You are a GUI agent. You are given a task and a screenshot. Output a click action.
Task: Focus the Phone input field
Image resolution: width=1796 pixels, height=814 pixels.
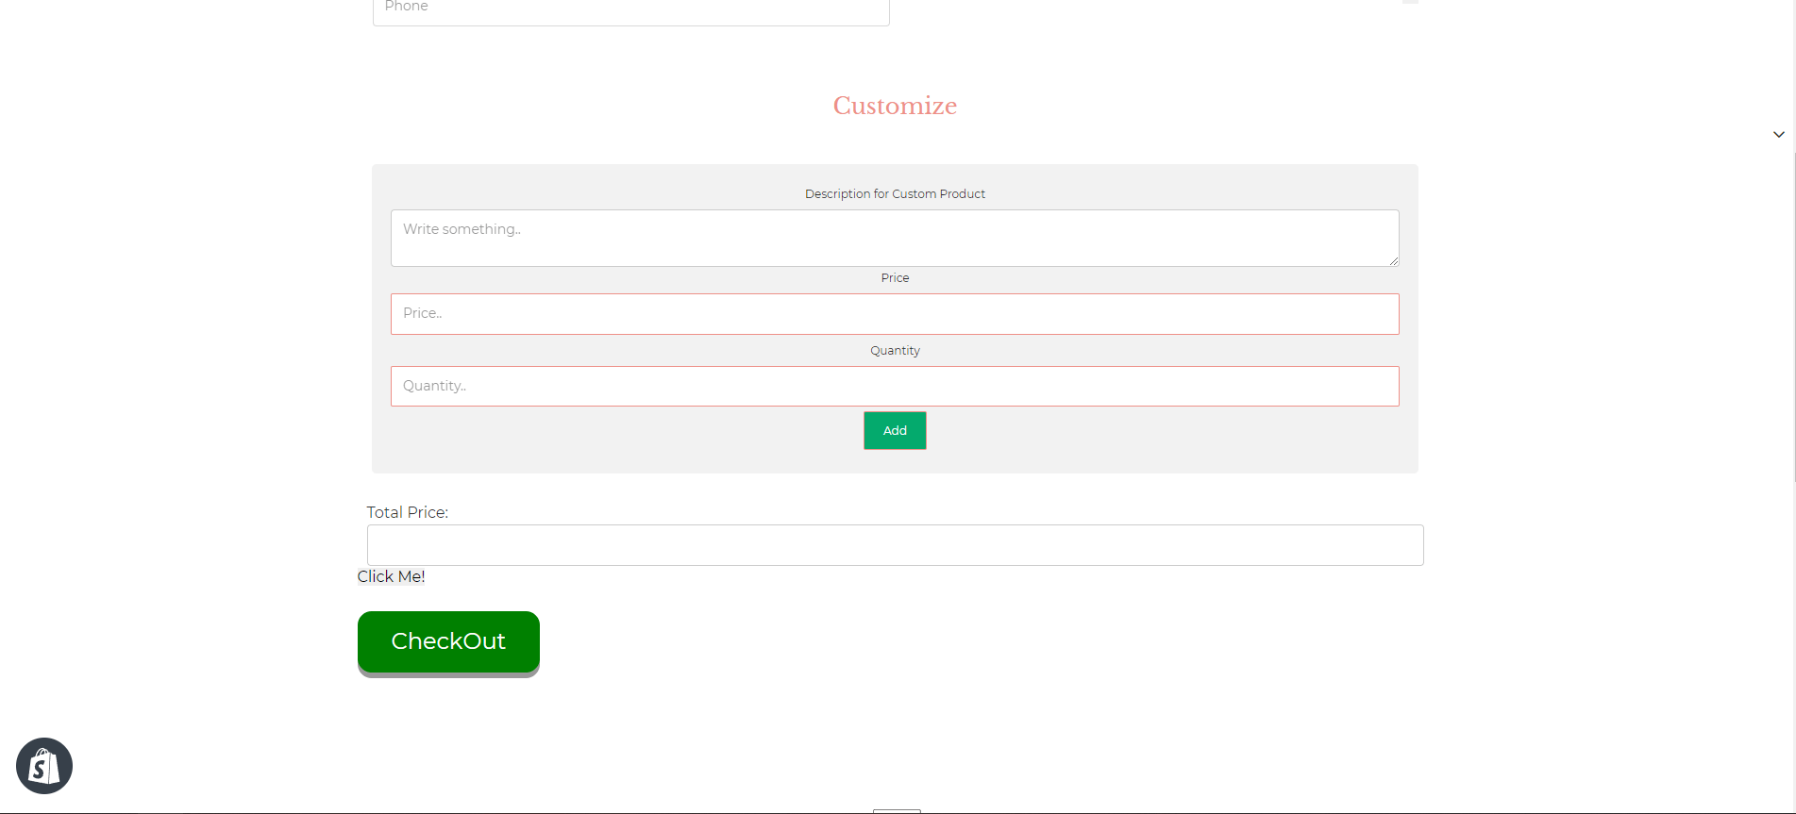630,9
